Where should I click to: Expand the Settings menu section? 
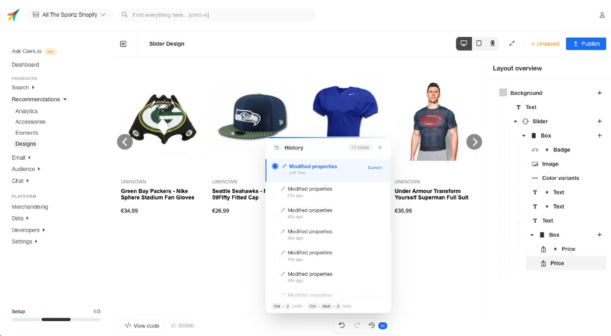pos(24,241)
